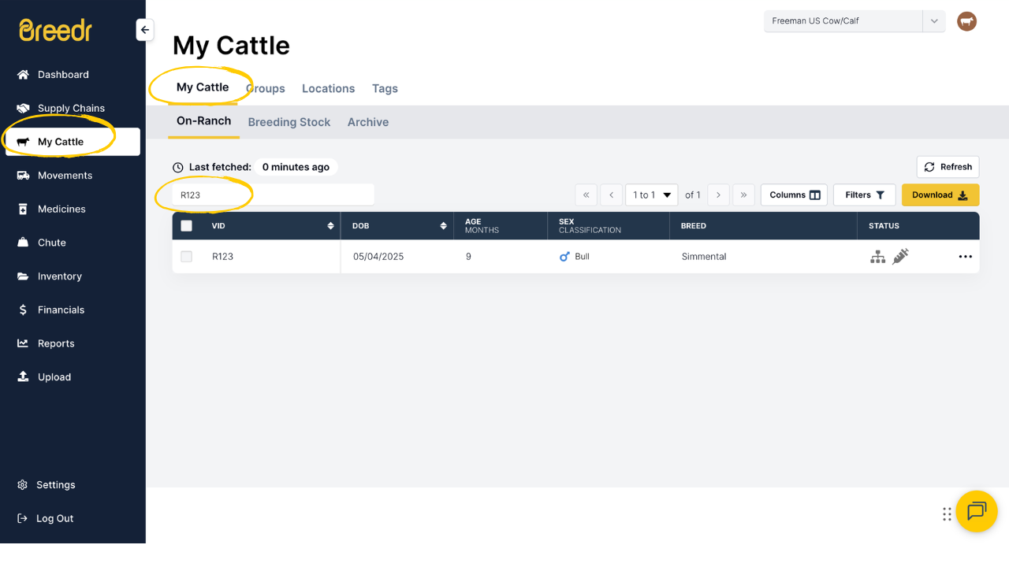1009x567 pixels.
Task: Open the 1 to 1 page range dropdown
Action: tap(651, 195)
